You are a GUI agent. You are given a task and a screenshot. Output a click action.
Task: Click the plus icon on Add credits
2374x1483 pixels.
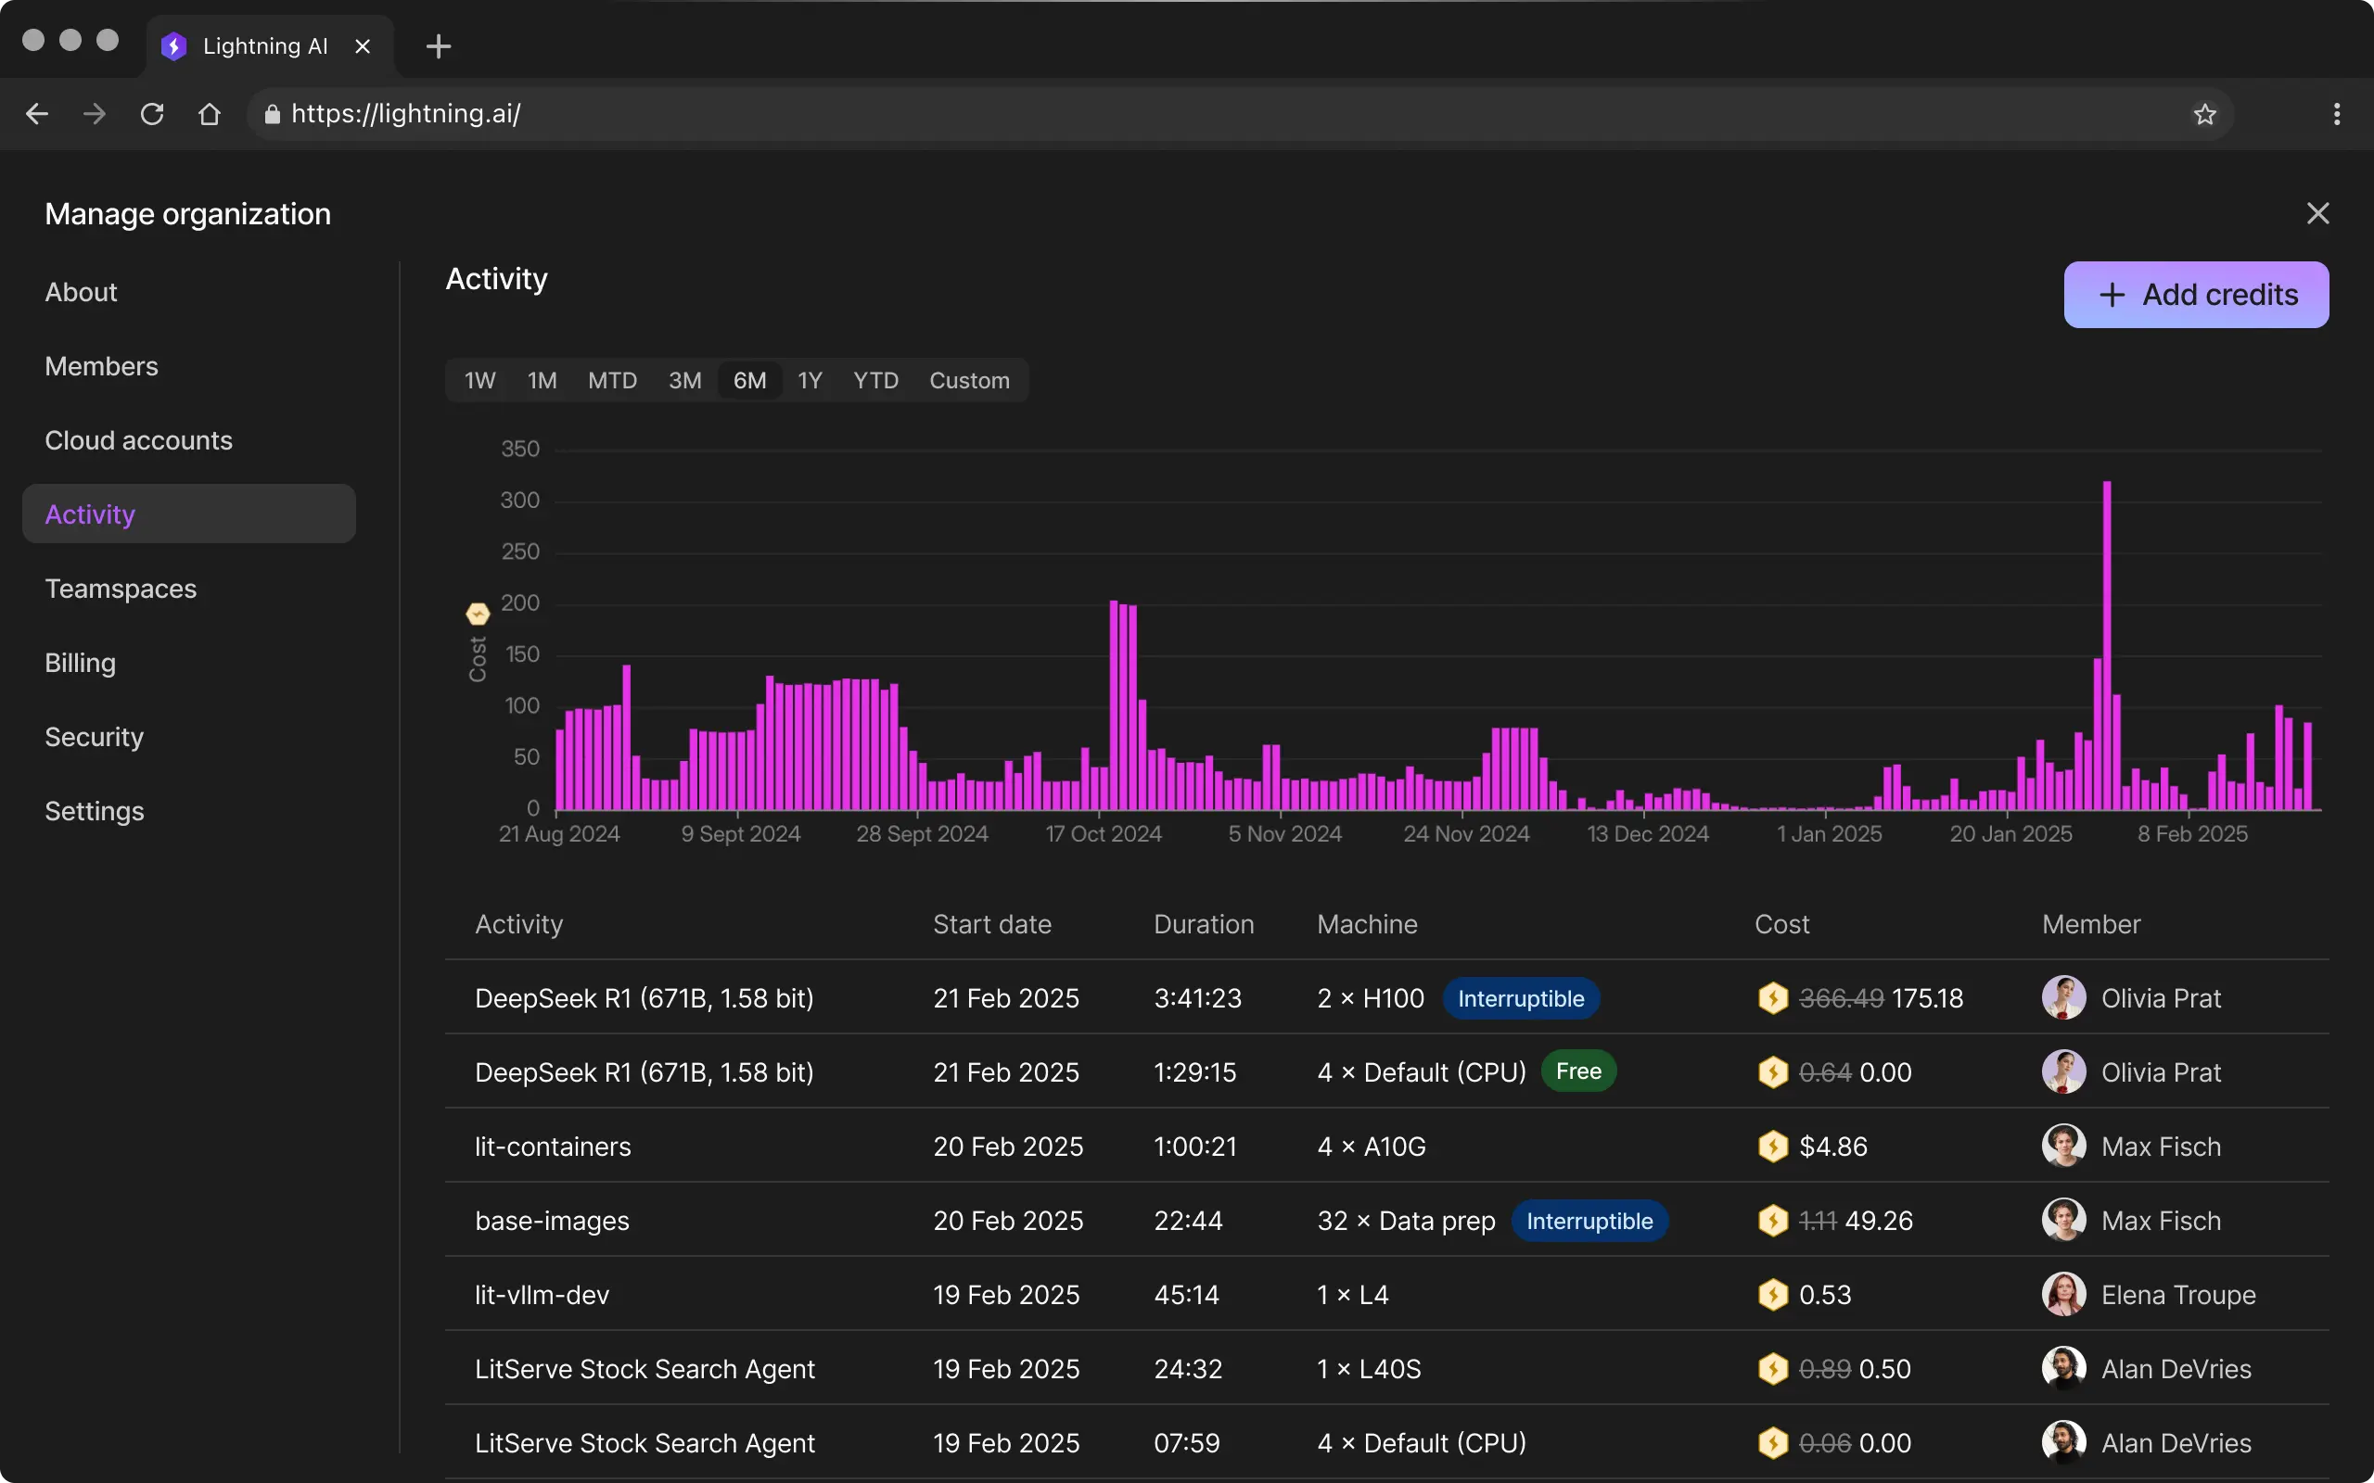(2111, 296)
